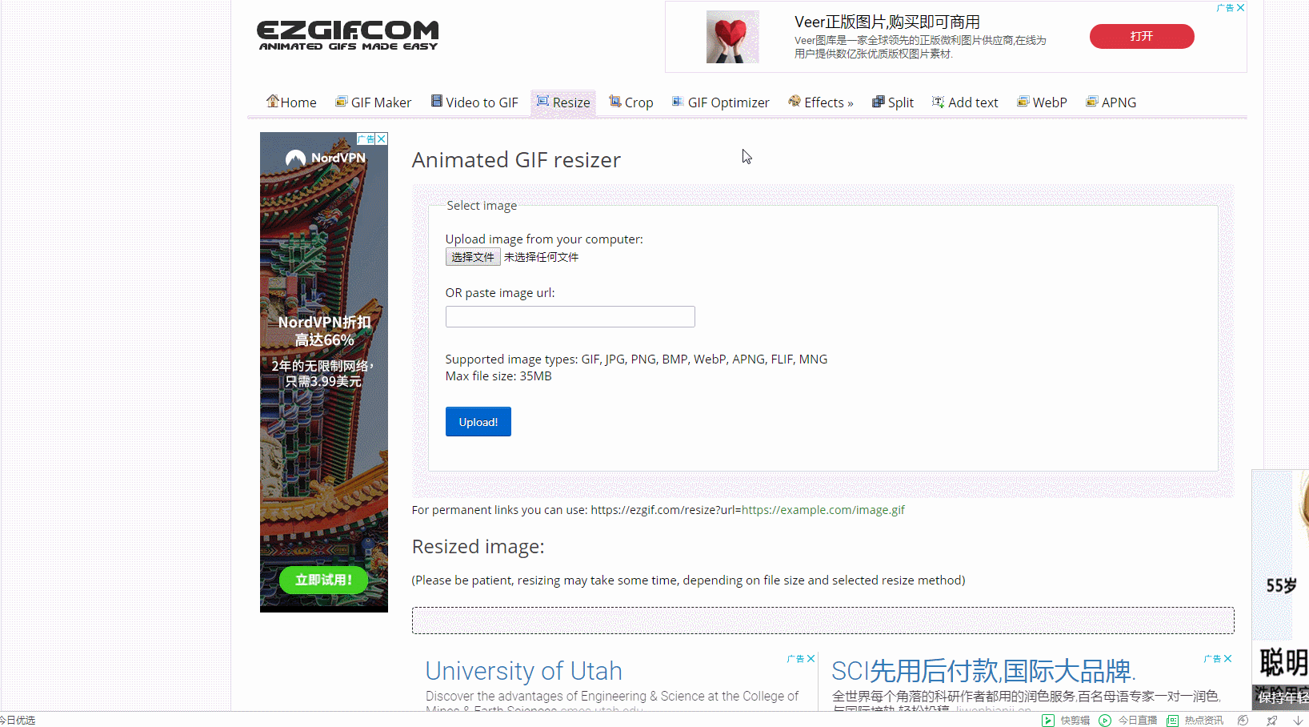
Task: Follow the https://example.com/image.gif link
Action: pyautogui.click(x=823, y=509)
